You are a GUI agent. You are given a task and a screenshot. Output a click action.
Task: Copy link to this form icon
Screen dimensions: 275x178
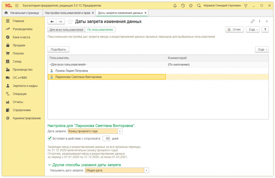point(252,21)
